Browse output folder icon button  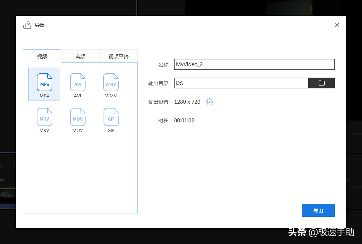pos(321,83)
